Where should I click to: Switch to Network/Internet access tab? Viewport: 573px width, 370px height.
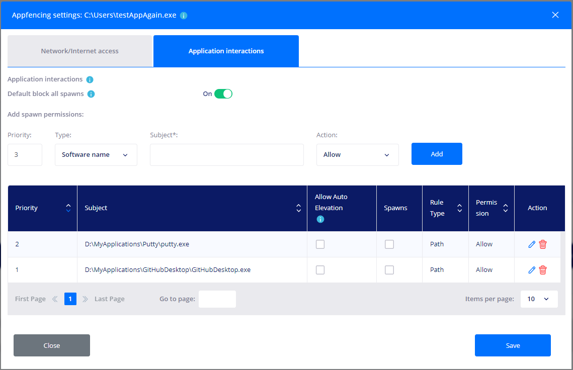79,51
